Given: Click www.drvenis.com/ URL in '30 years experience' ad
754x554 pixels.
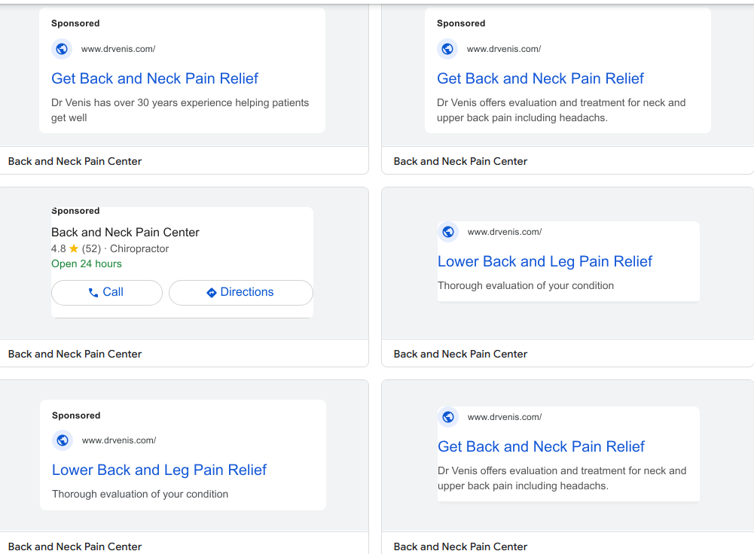Looking at the screenshot, I should point(118,49).
